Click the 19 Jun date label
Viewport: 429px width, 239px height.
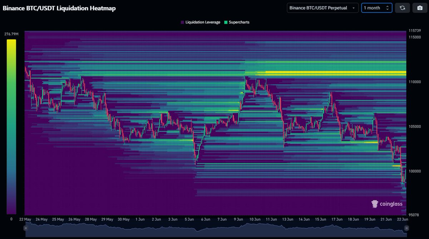click(370, 219)
